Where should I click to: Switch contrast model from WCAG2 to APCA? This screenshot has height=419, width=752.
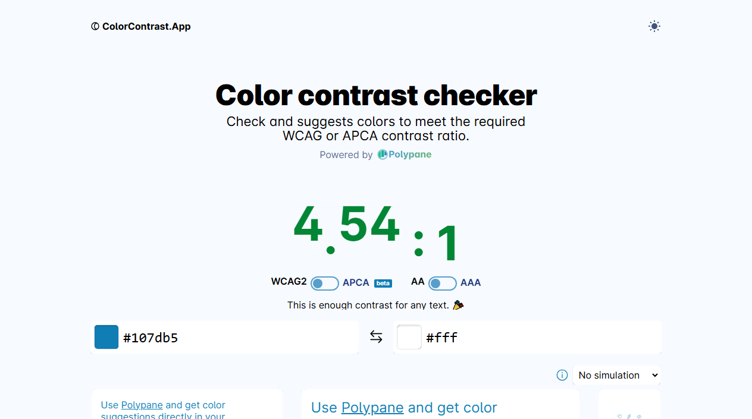(325, 283)
